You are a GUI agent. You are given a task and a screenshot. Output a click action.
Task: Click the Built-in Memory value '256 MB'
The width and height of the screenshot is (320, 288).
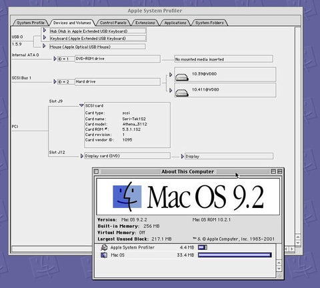151,226
